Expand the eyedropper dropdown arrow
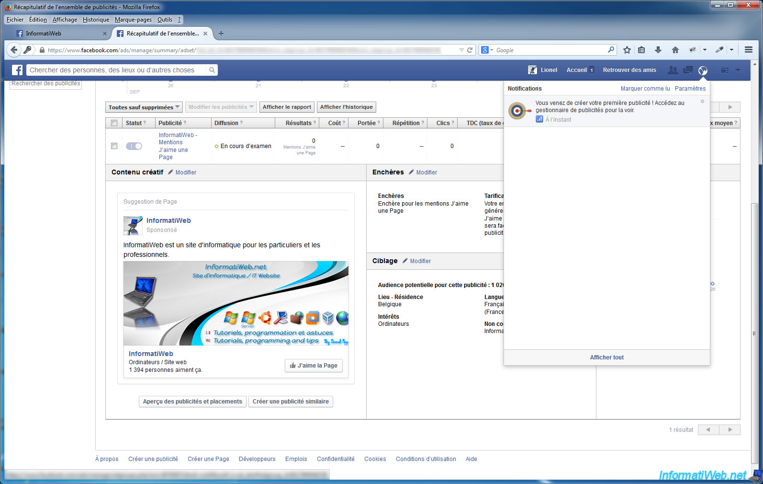The width and height of the screenshot is (763, 484). pyautogui.click(x=731, y=50)
